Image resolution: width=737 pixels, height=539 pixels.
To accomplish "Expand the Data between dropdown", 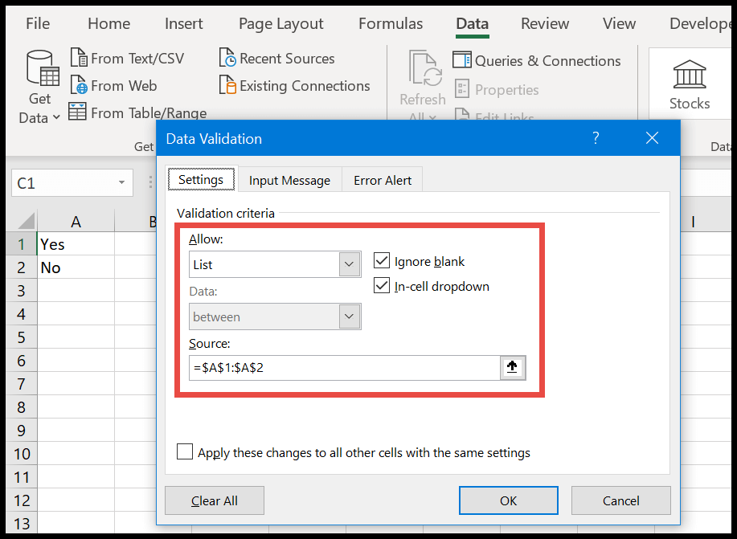I will point(350,316).
